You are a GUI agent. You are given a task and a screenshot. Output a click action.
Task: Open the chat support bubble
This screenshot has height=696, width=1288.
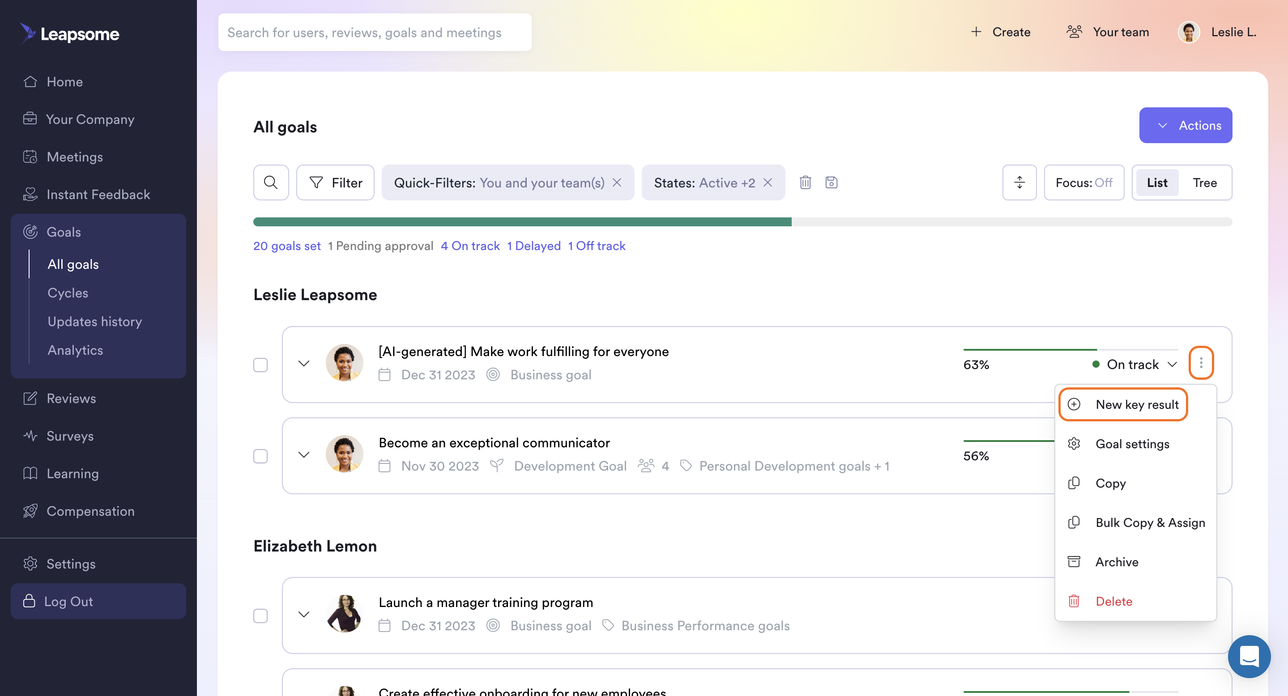point(1249,657)
